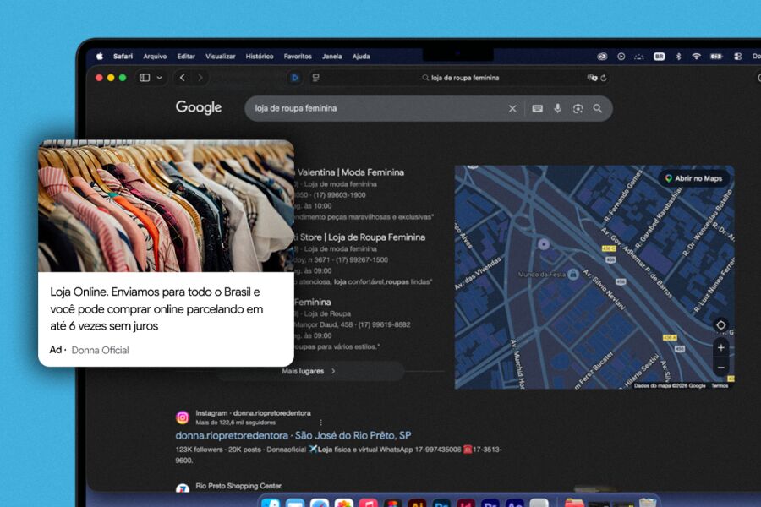The width and height of the screenshot is (761, 507).
Task: Select the Mundo da Festa map pin
Action: (x=573, y=275)
